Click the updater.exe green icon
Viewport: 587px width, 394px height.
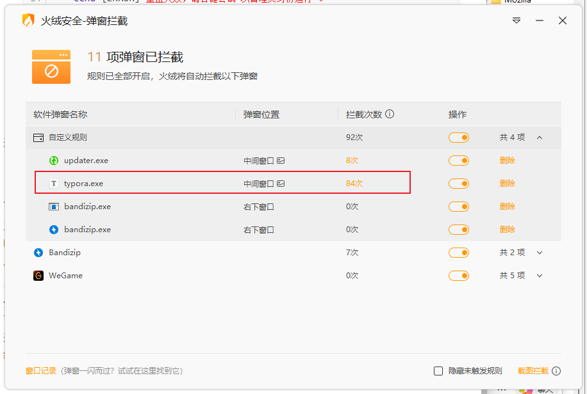(54, 161)
